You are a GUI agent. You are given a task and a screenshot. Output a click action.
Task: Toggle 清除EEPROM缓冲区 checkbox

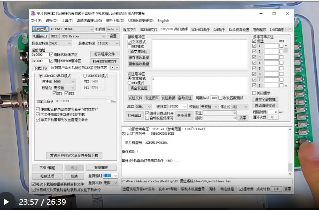click(x=51, y=61)
